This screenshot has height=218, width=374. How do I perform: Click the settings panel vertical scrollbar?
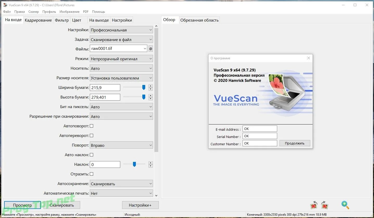click(156, 90)
